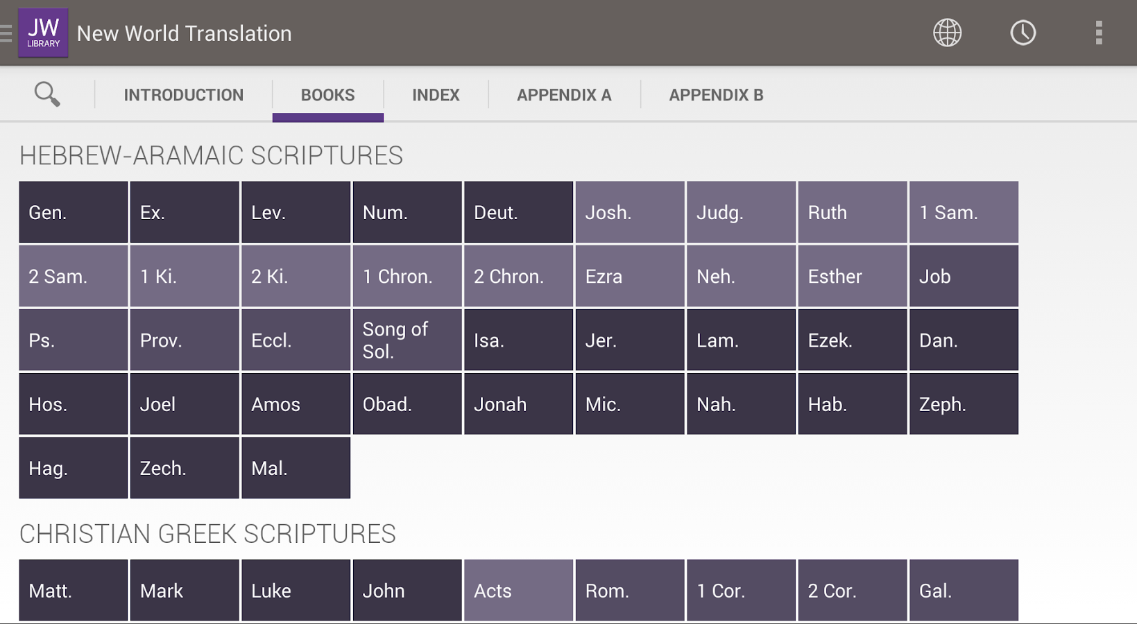This screenshot has width=1137, height=624.
Task: Open the history clock icon
Action: click(1023, 33)
